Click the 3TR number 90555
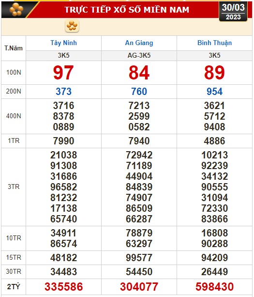The image size is (254, 297). [x=214, y=187]
